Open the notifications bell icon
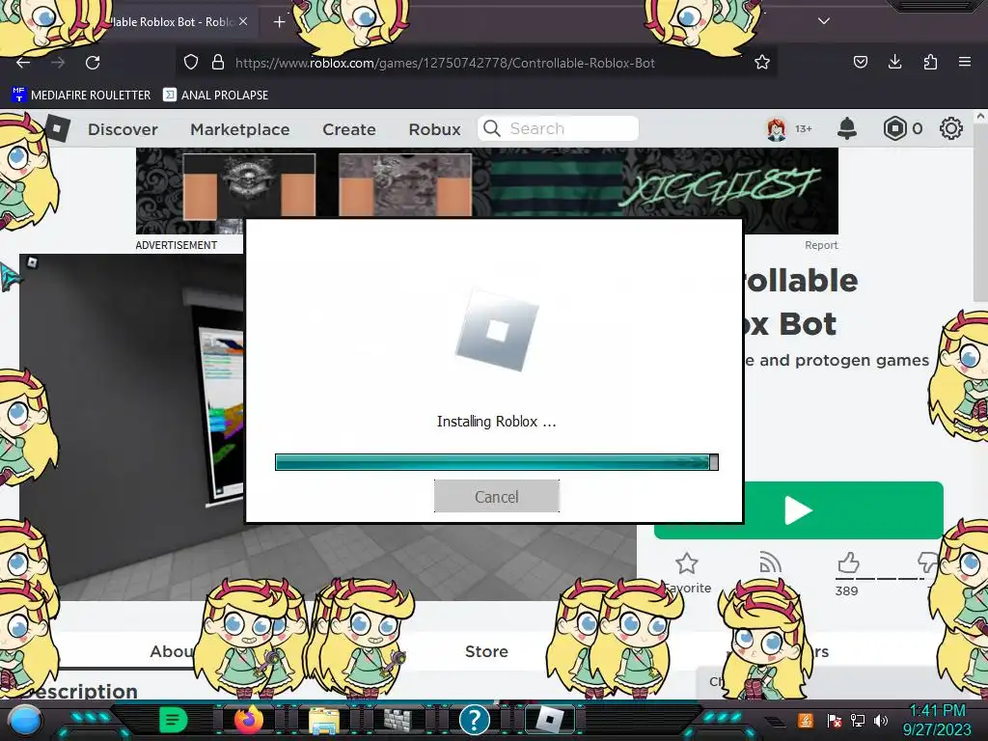This screenshot has width=988, height=741. coord(847,128)
